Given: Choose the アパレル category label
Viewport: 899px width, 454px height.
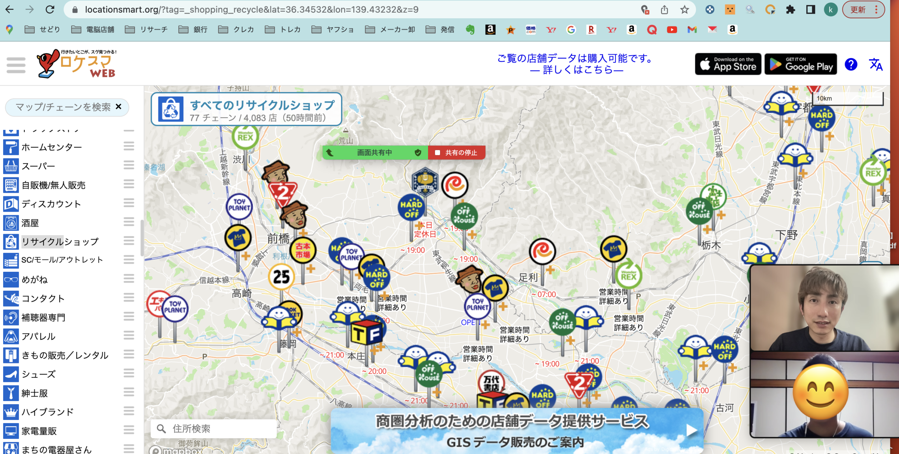Looking at the screenshot, I should click(39, 336).
